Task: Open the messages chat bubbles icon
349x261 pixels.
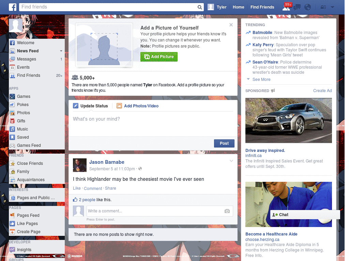Action: tap(297, 7)
